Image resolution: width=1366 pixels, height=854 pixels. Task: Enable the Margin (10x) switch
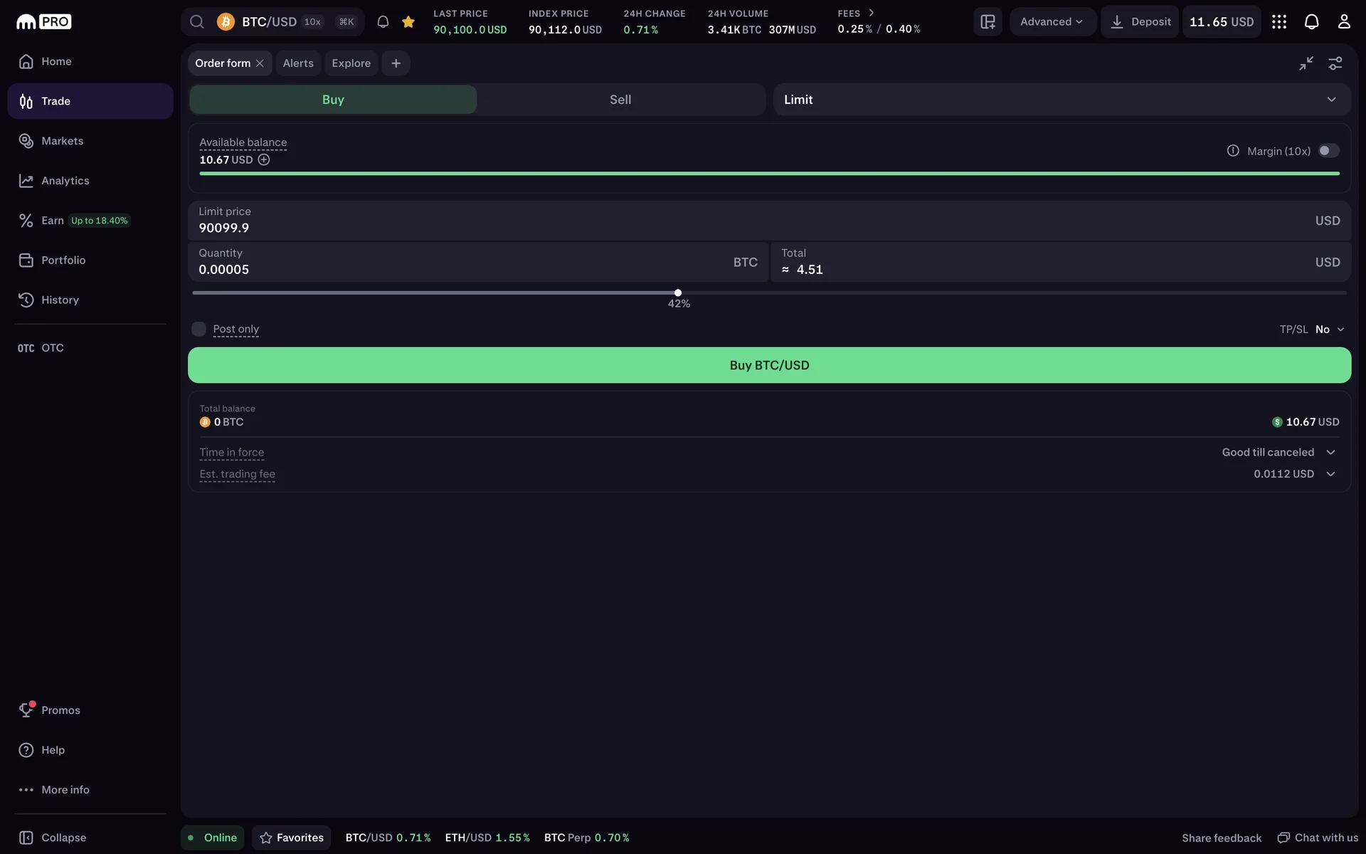1328,151
